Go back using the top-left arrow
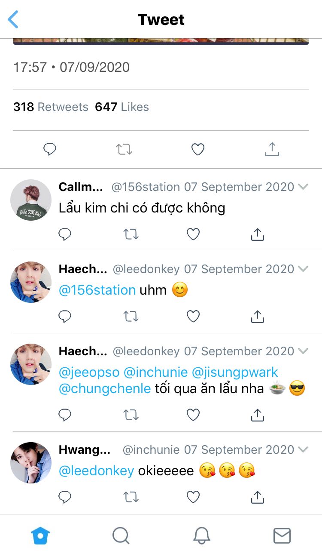322x557 pixels. tap(14, 20)
